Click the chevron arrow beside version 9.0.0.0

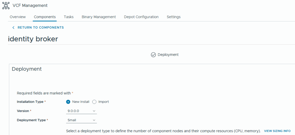(x=94, y=111)
